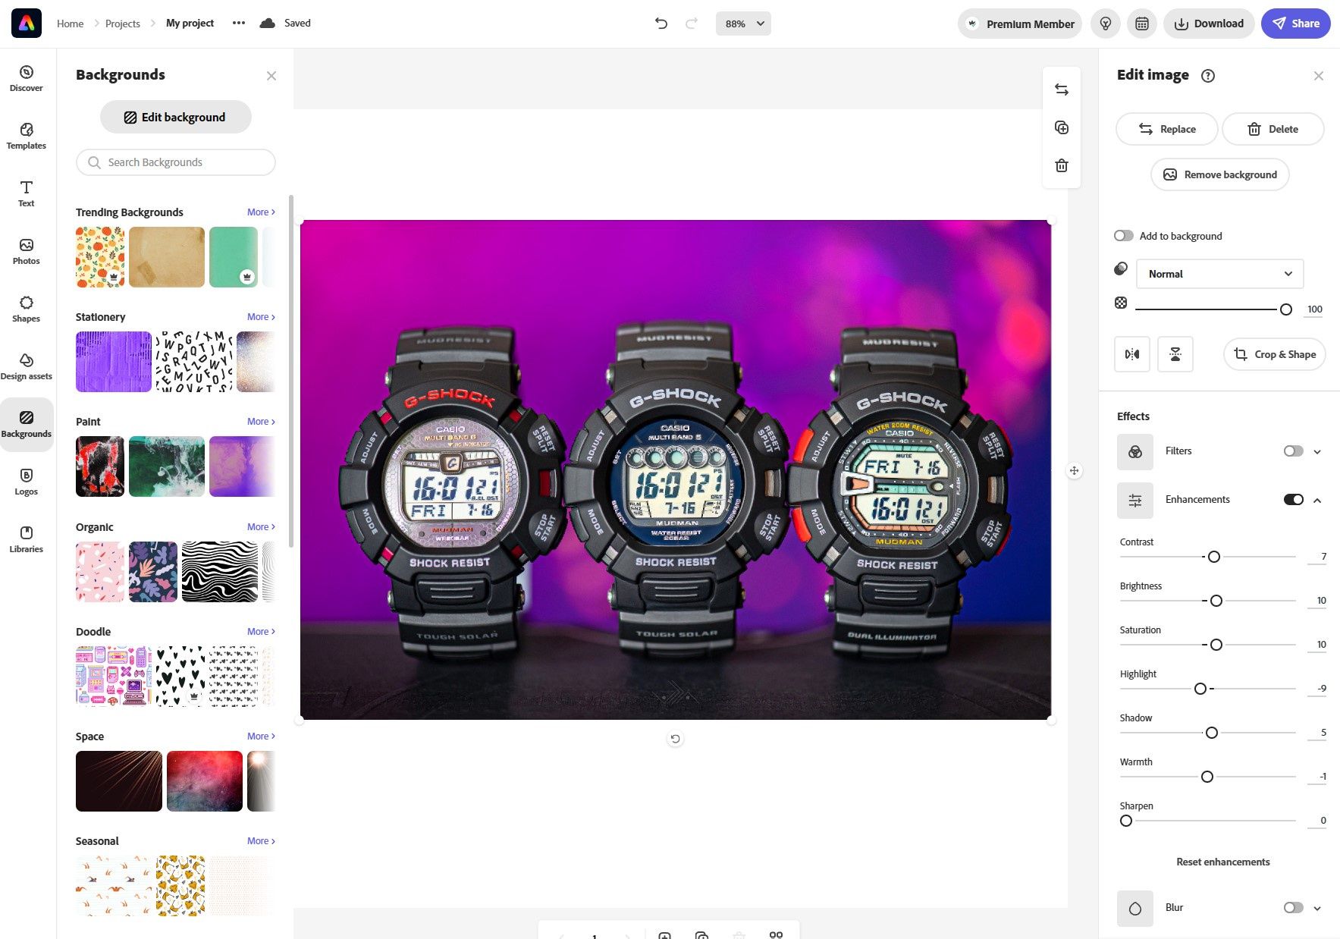Open the Shapes sidebar panel
The image size is (1340, 939).
27,309
